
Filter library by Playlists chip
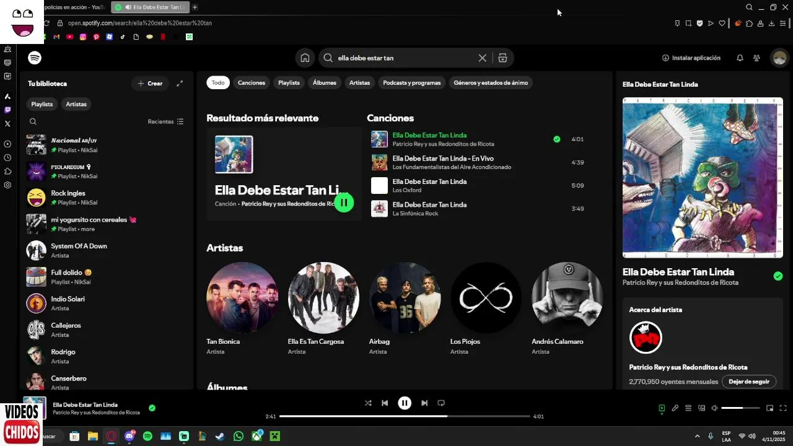click(x=42, y=104)
